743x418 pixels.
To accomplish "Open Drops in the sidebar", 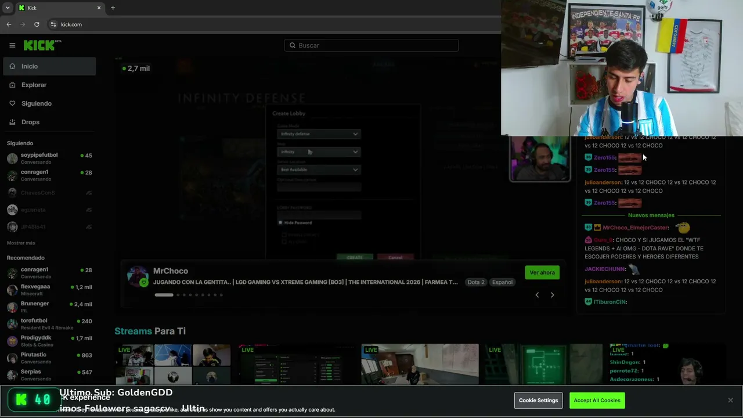I will coord(49,122).
